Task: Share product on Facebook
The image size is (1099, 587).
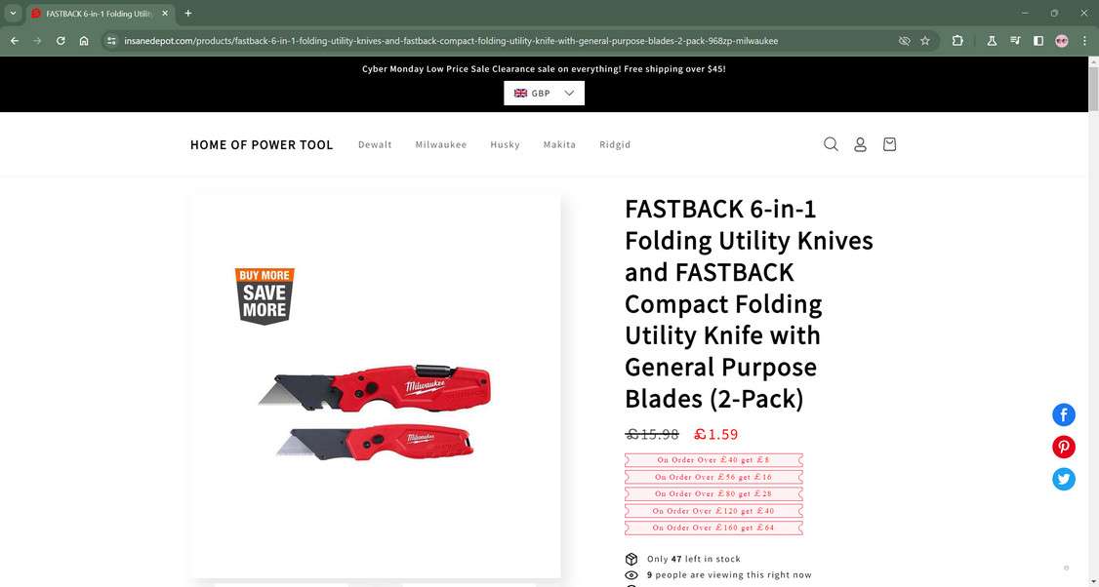Action: [1063, 414]
